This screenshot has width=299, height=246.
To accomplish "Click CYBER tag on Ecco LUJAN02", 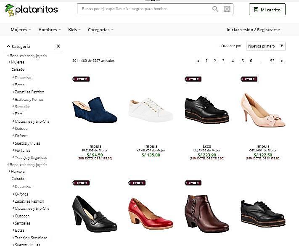I will (x=193, y=79).
